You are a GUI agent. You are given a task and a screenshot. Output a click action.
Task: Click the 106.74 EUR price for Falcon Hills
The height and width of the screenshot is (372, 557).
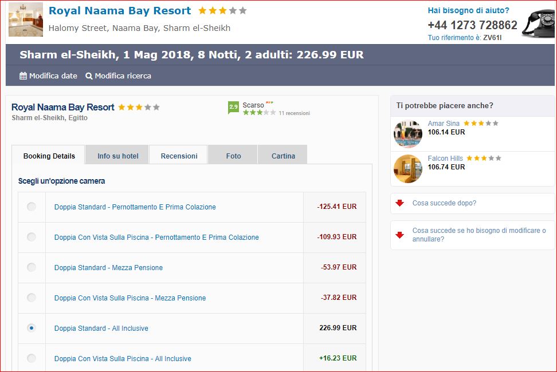point(446,167)
